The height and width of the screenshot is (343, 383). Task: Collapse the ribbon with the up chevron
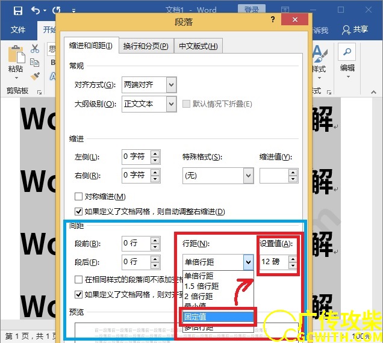(373, 92)
